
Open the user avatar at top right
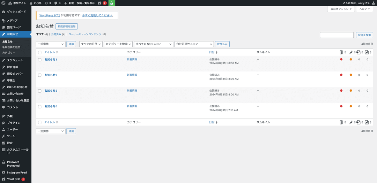click(x=374, y=3)
